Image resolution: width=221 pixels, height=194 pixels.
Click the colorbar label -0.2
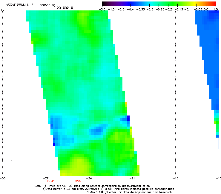tap(168, 10)
